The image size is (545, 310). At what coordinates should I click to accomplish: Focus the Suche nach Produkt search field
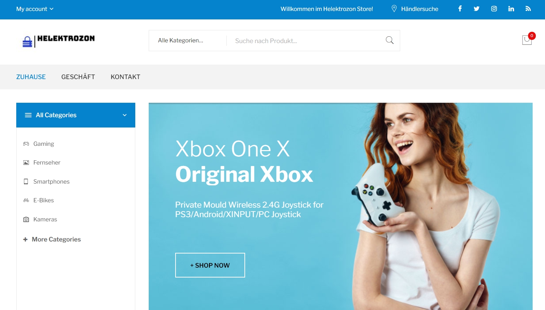pos(306,41)
